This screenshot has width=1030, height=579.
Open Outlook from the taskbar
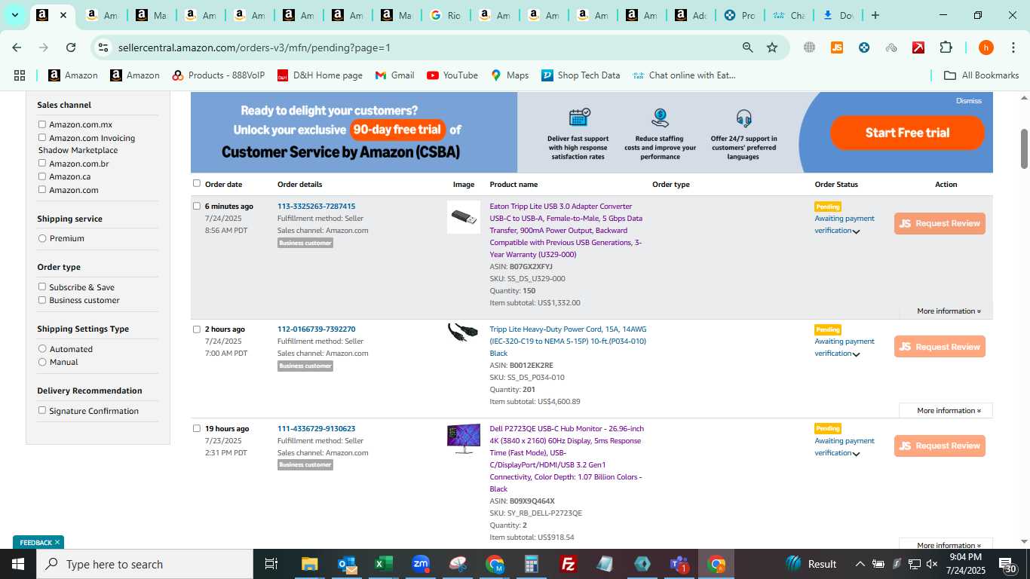(347, 564)
